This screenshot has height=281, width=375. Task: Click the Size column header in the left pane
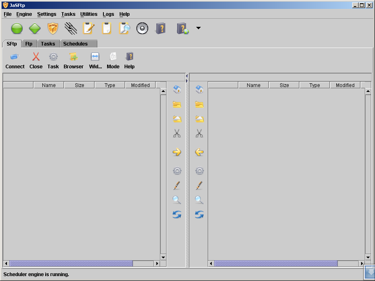coord(79,85)
